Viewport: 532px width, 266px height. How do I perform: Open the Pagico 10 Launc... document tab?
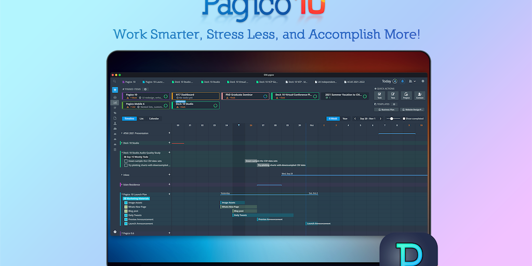click(153, 82)
